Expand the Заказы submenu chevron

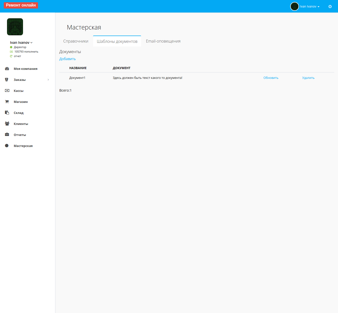click(48, 80)
